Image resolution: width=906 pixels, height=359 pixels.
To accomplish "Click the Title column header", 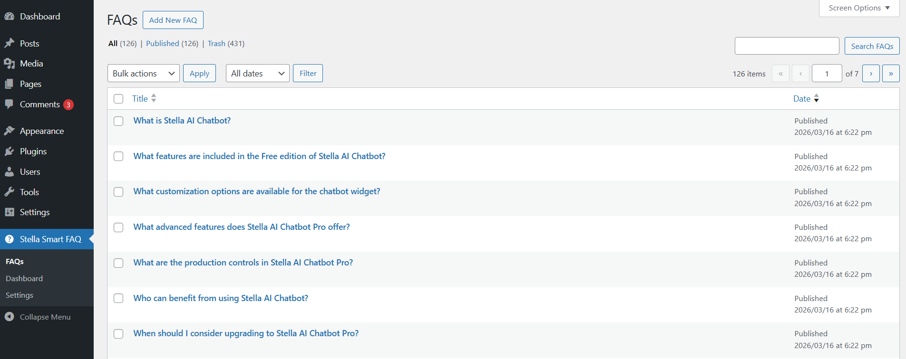I will pos(140,99).
